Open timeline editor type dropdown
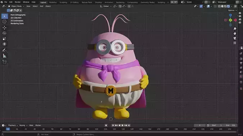Image resolution: width=243 pixels, height=136 pixels. 4,125
